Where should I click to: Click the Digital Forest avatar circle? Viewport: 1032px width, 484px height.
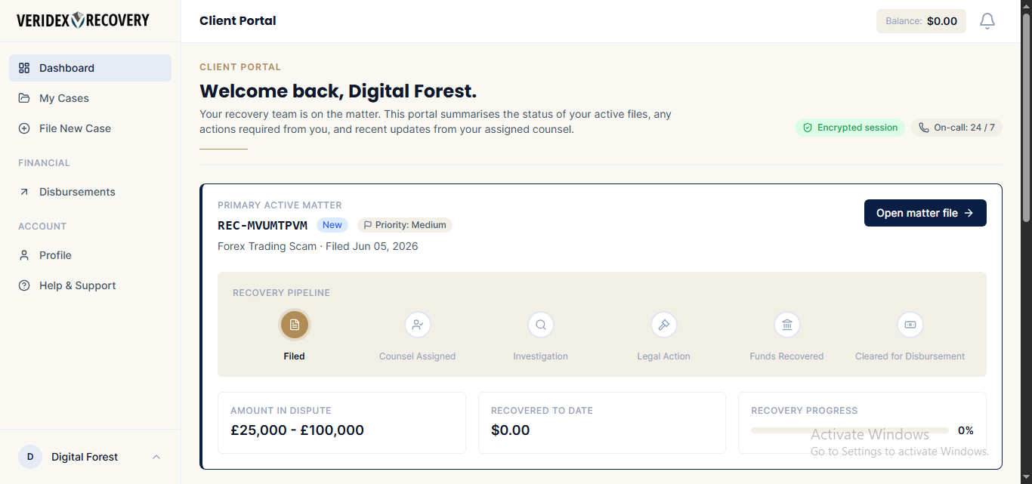30,457
